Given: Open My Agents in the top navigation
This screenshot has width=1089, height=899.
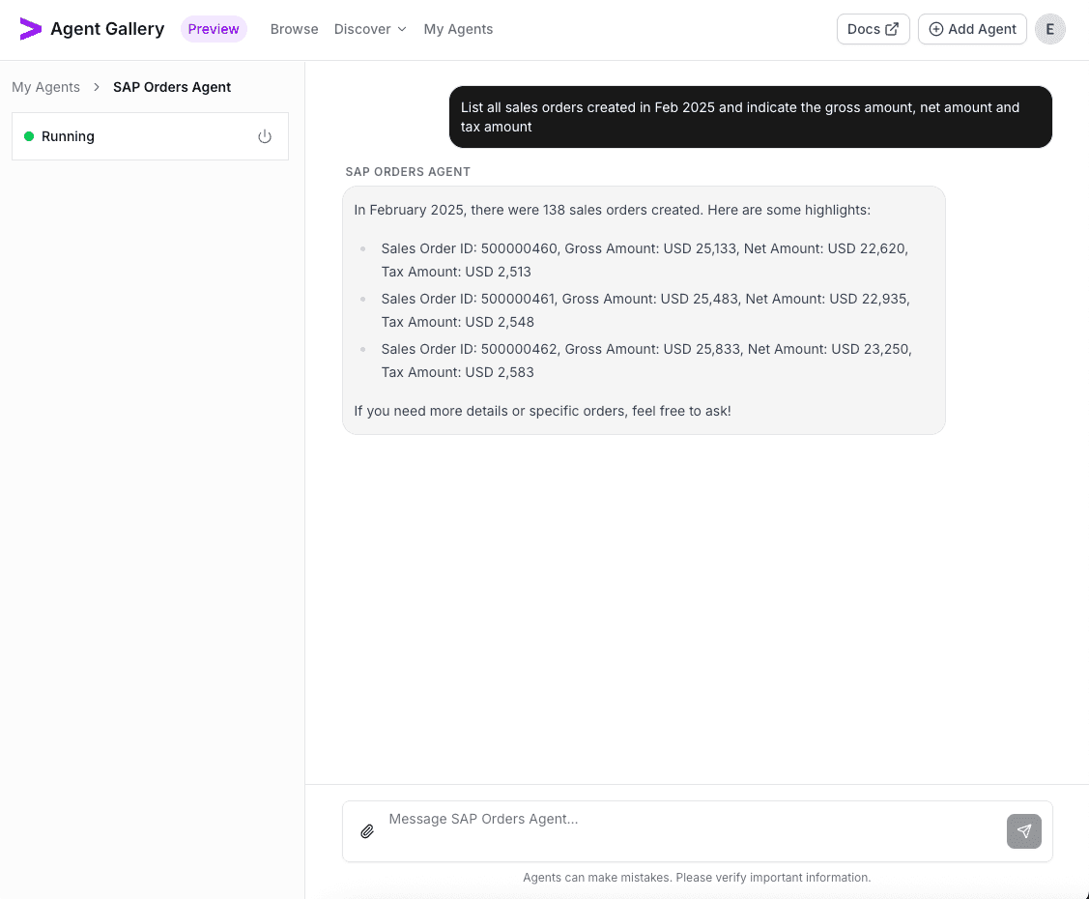Looking at the screenshot, I should [x=458, y=29].
